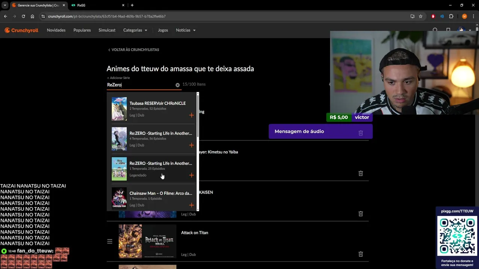Bookmark this page with the star
The width and height of the screenshot is (479, 269).
point(421,16)
